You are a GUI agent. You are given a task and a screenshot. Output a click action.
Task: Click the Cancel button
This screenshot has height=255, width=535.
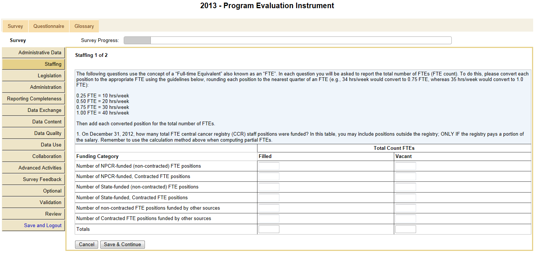pos(87,245)
